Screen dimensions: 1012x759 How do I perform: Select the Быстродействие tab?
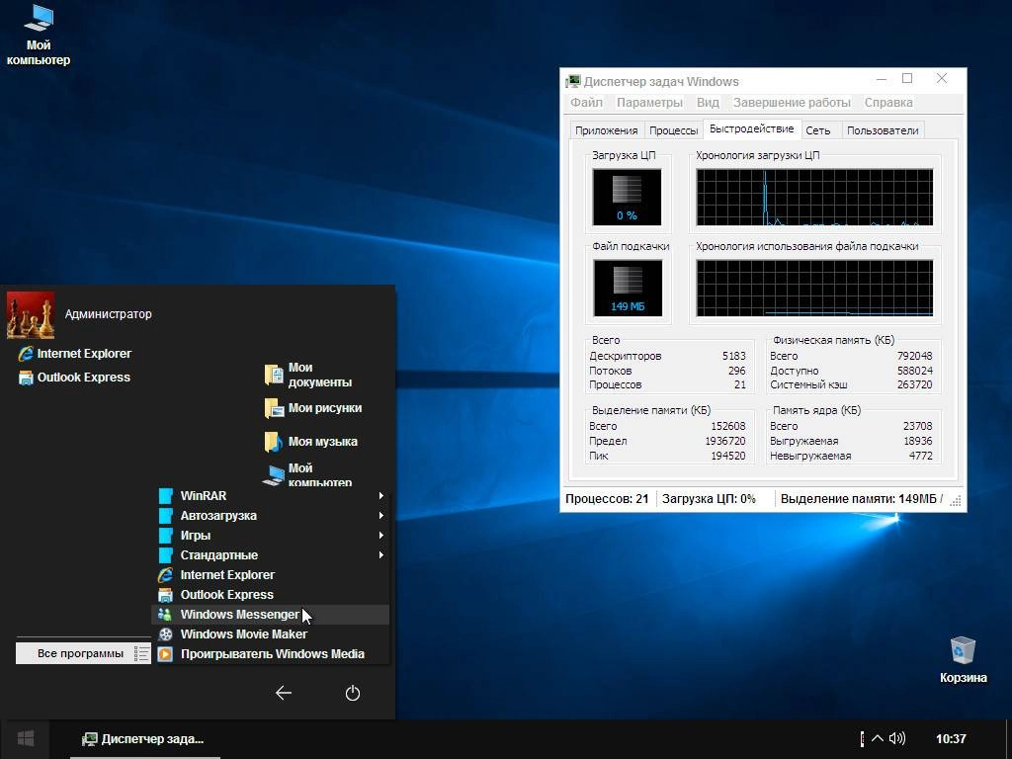(x=752, y=128)
